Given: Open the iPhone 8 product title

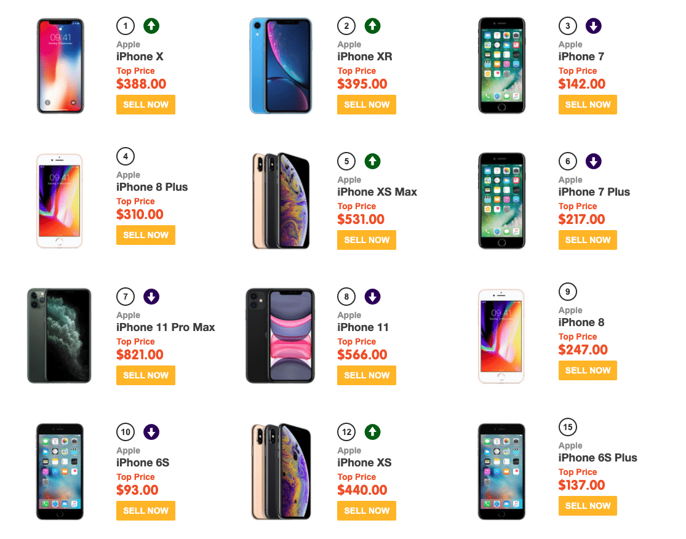Looking at the screenshot, I should (581, 322).
